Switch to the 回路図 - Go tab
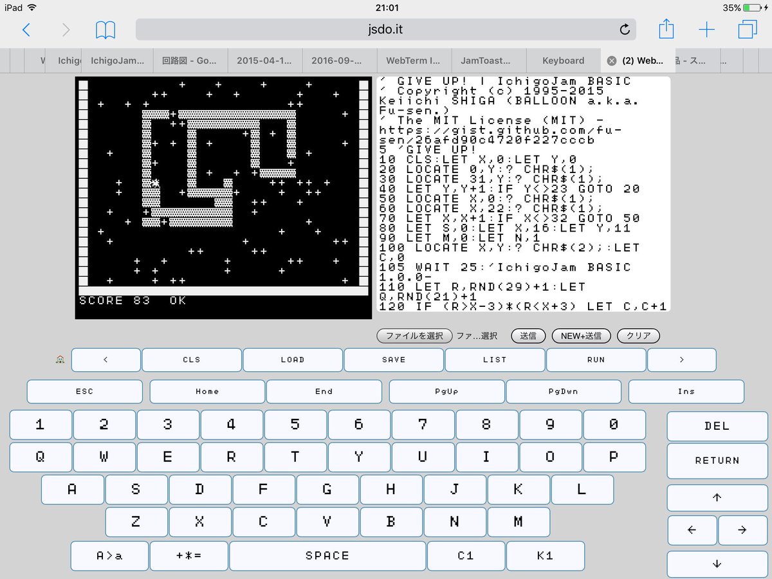 click(190, 60)
